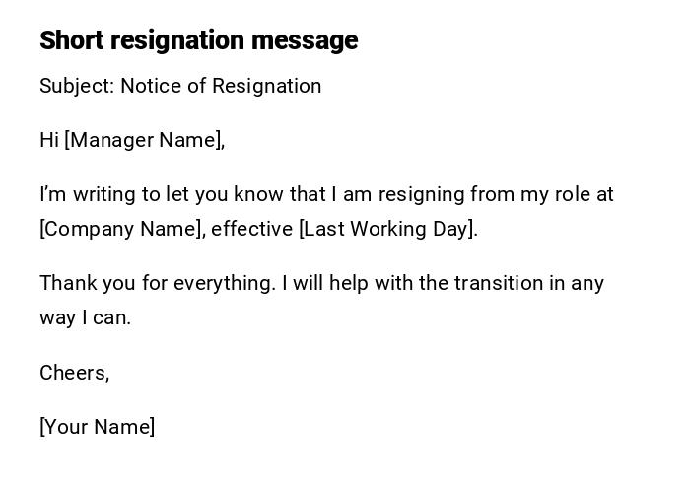The width and height of the screenshot is (690, 488).
Task: Click the "Cheers," sign-off line
Action: pos(74,373)
